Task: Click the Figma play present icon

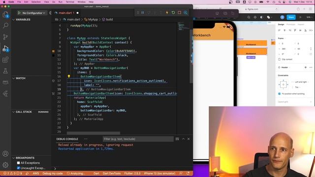Action: pyautogui.click(x=300, y=17)
